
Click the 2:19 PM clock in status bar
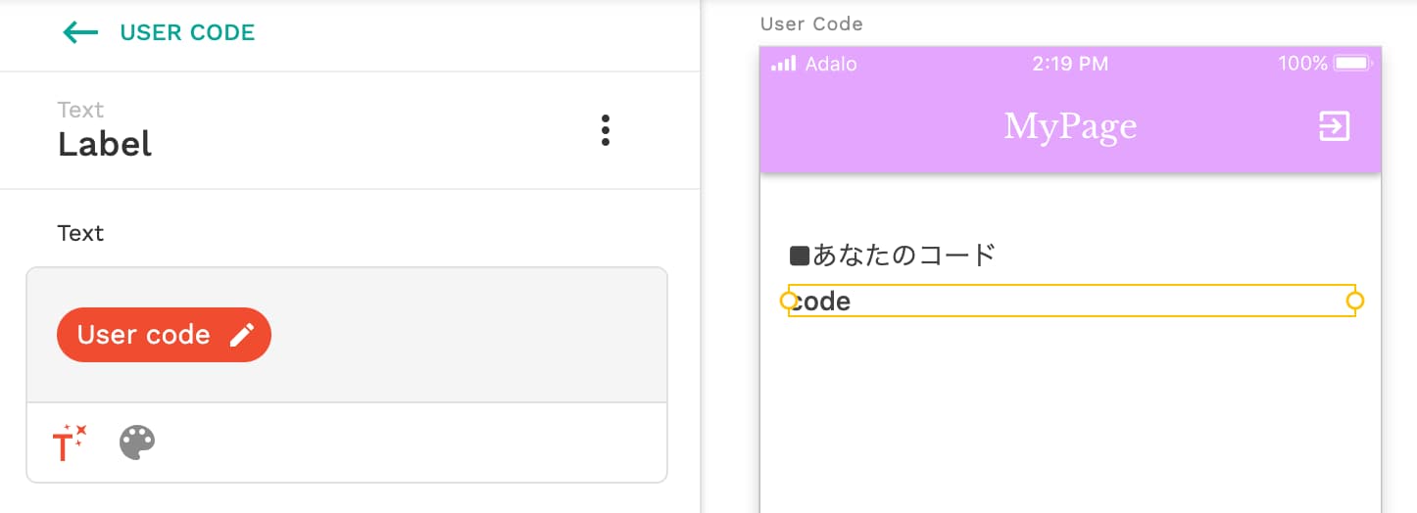pyautogui.click(x=1070, y=64)
